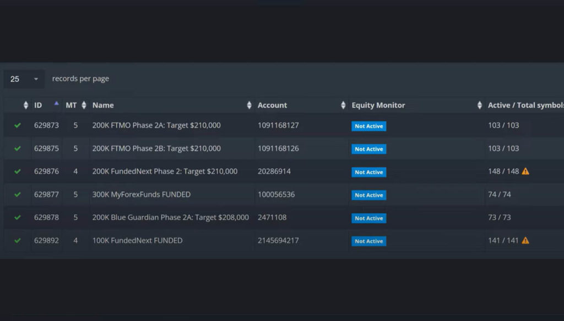Click Not Active badge for Blue Guardian row
This screenshot has width=564, height=321.
tap(368, 218)
